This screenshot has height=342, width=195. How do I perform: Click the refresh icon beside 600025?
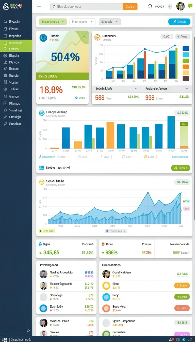coord(150,6)
